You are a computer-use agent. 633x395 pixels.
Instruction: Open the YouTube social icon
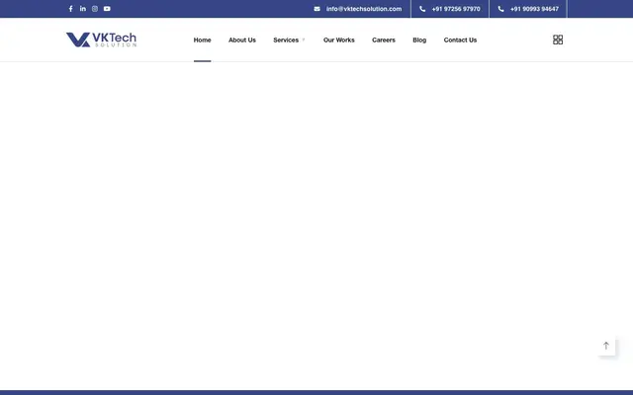(107, 9)
